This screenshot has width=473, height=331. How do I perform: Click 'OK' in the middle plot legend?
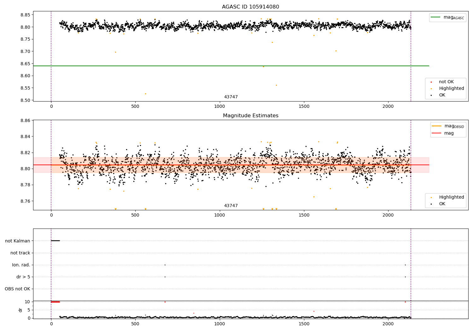tap(442, 204)
